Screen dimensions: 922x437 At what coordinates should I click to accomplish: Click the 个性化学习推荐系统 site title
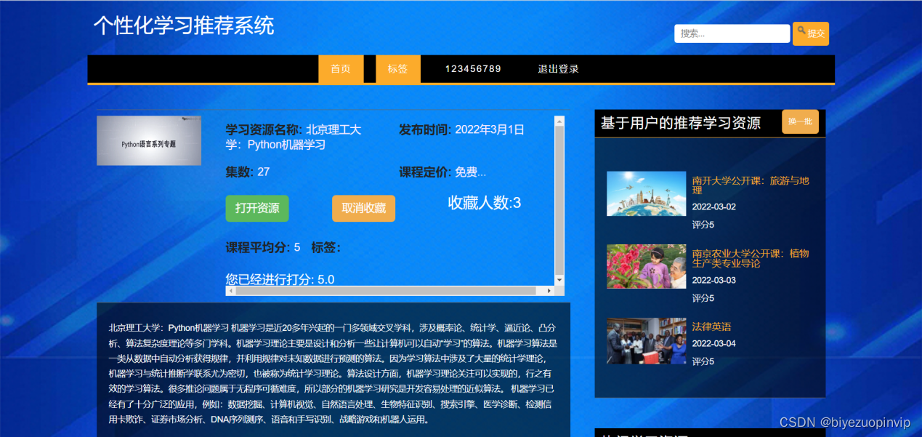[x=184, y=25]
